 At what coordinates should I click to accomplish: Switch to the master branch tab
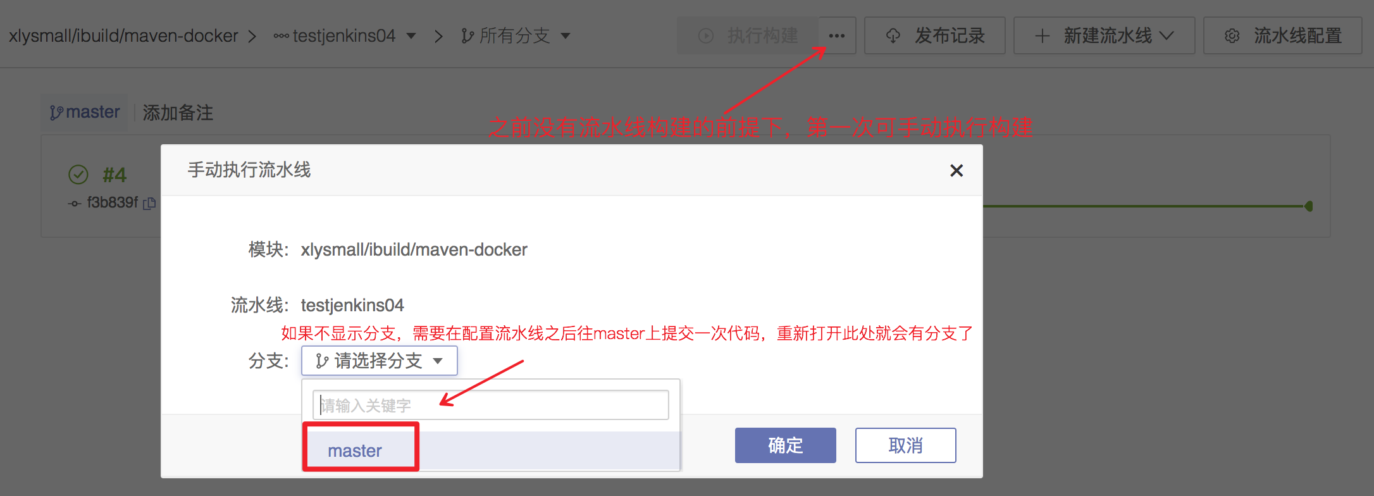point(85,112)
